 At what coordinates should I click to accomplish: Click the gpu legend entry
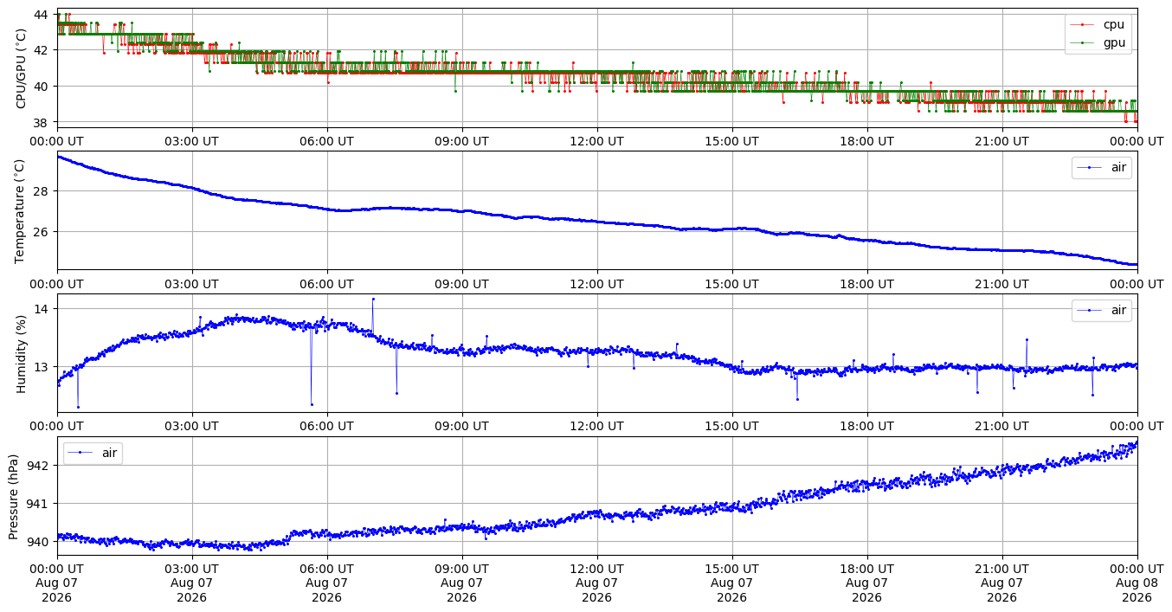point(1098,42)
